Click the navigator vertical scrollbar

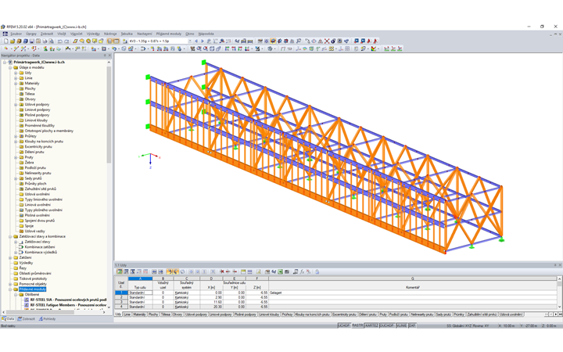pos(109,114)
